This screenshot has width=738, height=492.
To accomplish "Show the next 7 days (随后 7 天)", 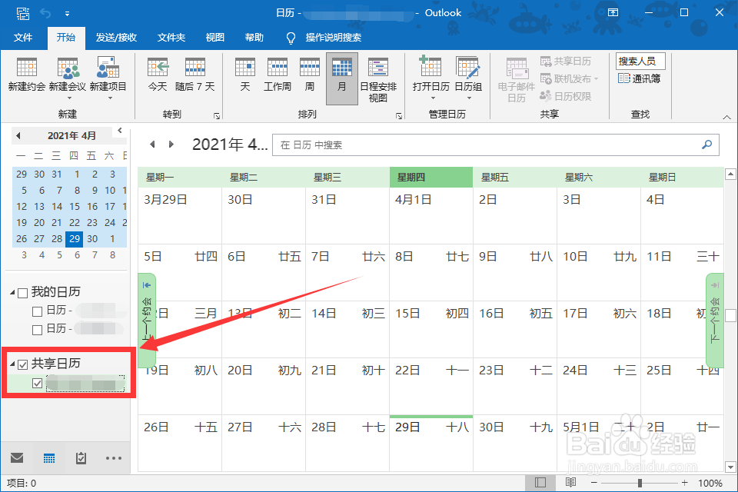I will coord(194,75).
